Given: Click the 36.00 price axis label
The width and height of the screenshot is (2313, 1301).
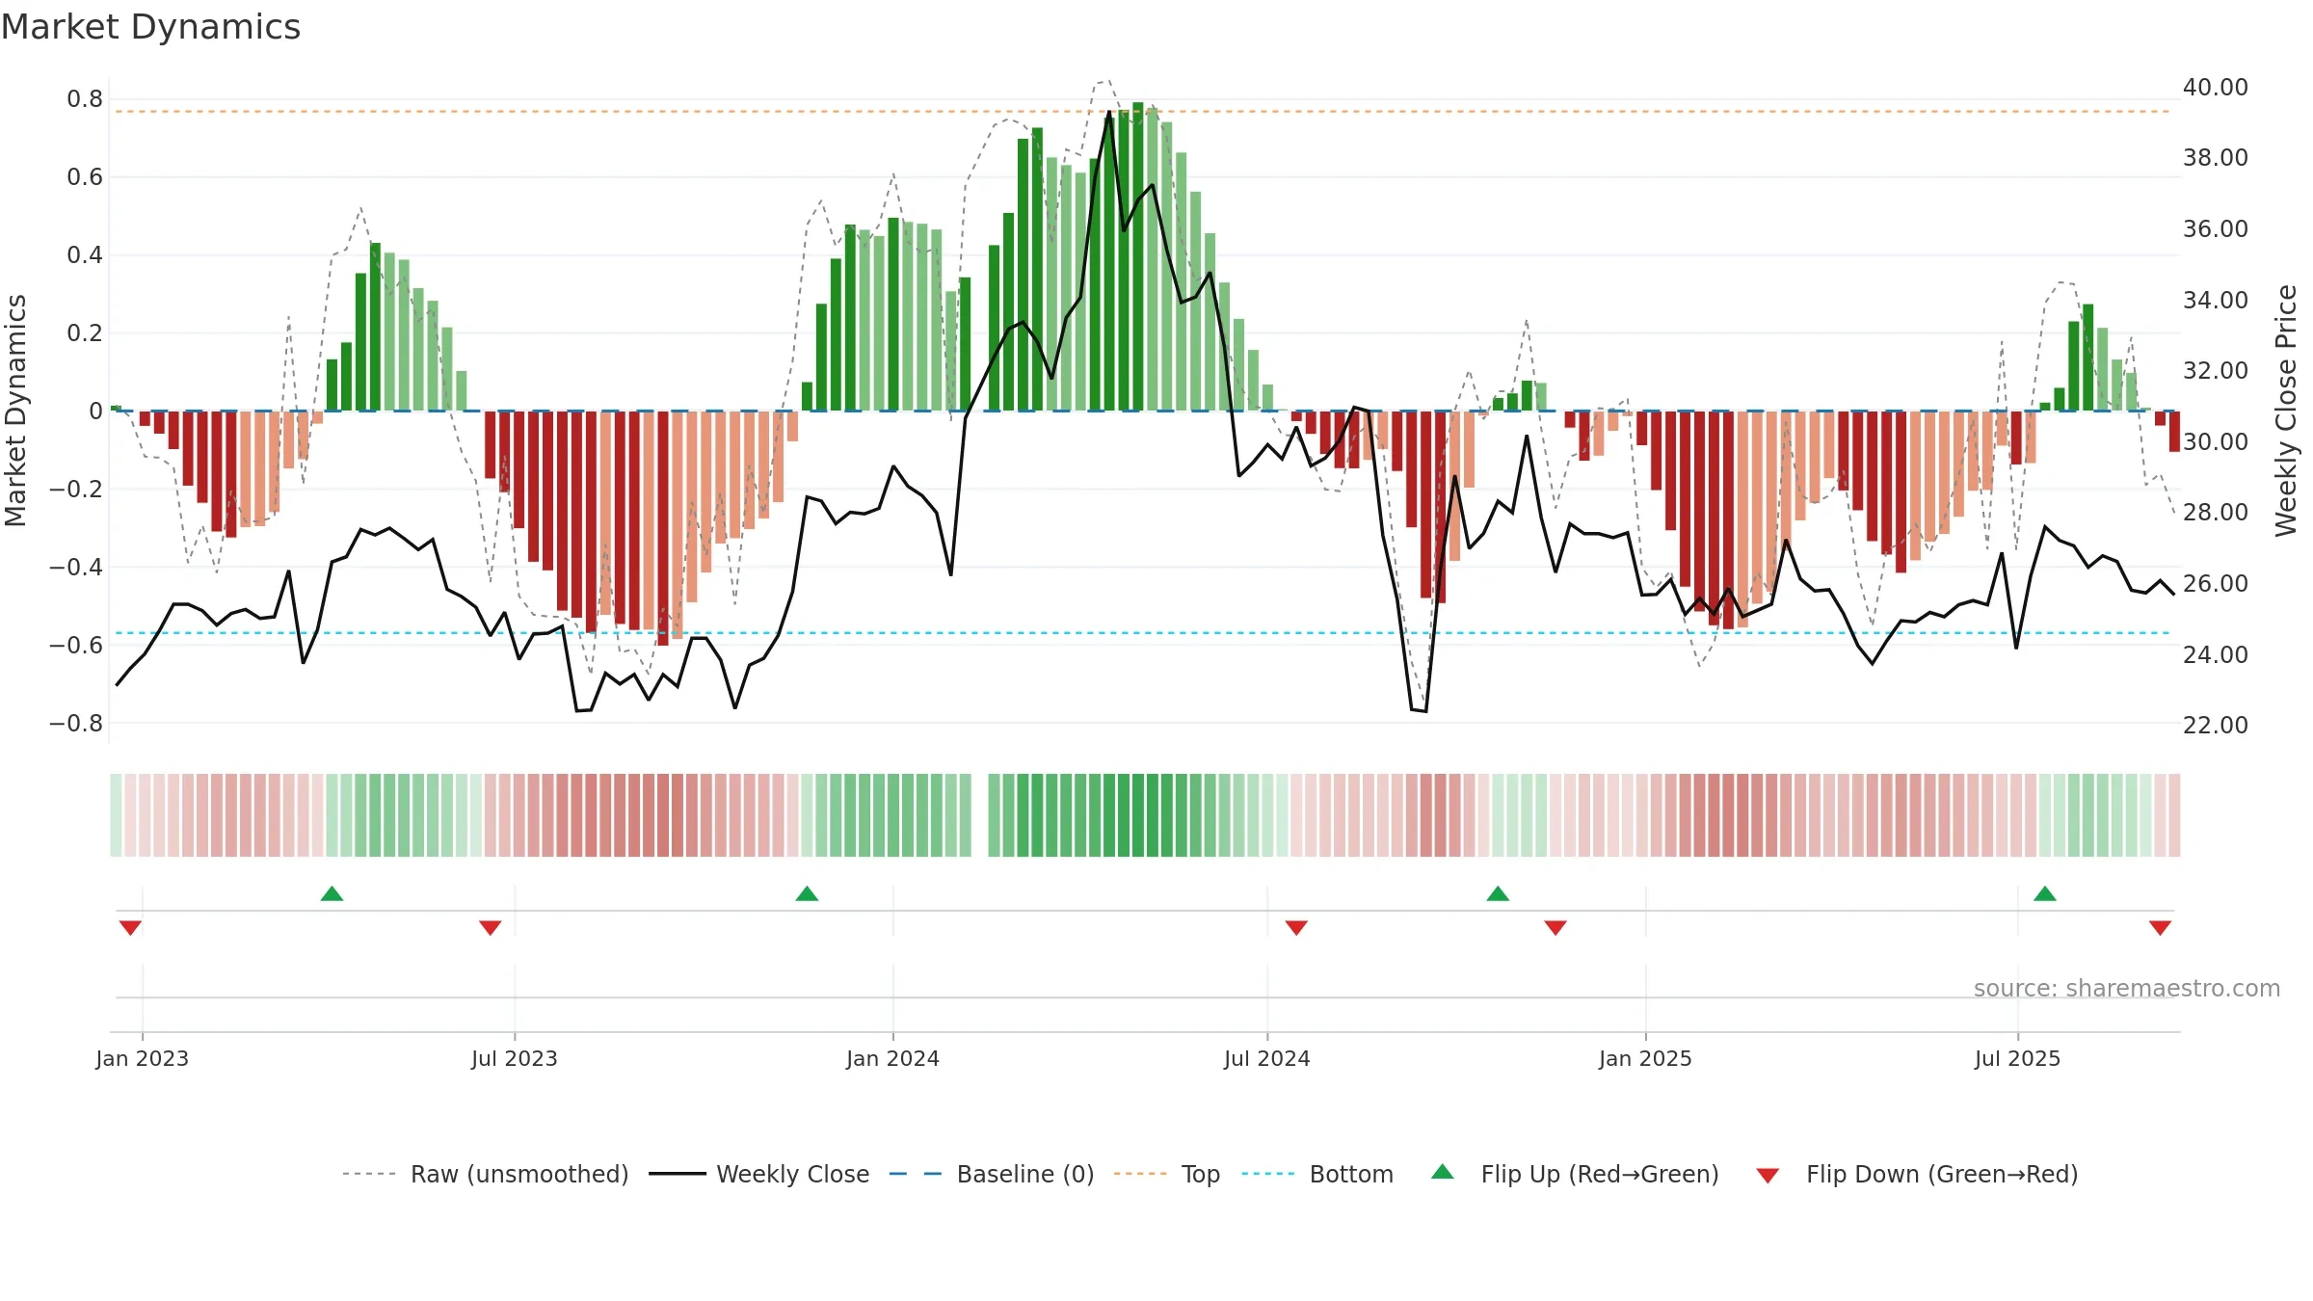Looking at the screenshot, I should (x=2216, y=229).
